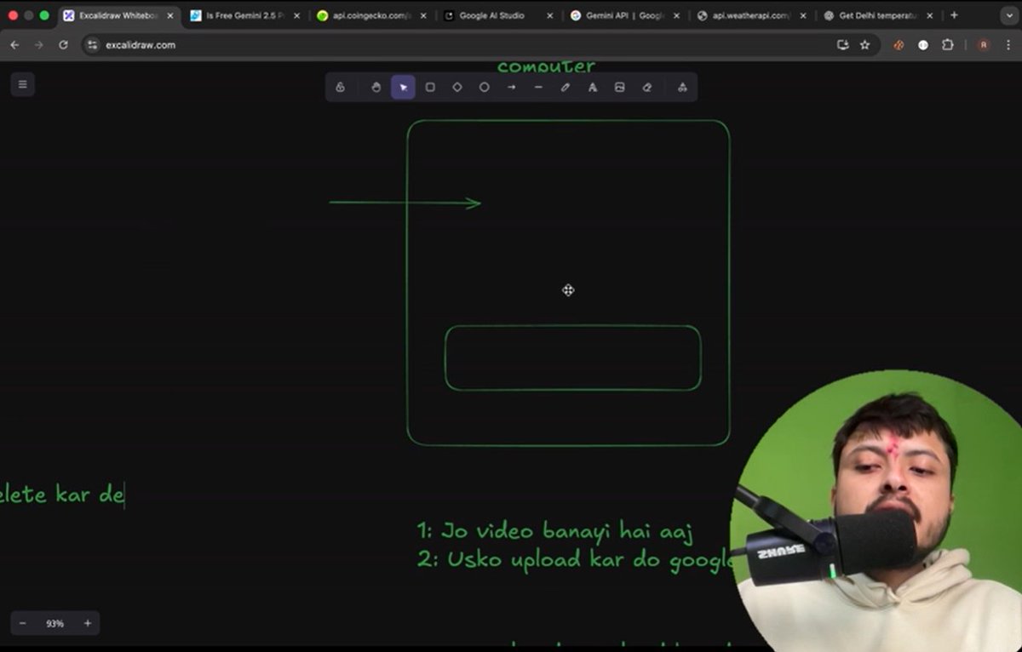The image size is (1022, 652).
Task: Zoom out with the minus button
Action: (x=23, y=624)
